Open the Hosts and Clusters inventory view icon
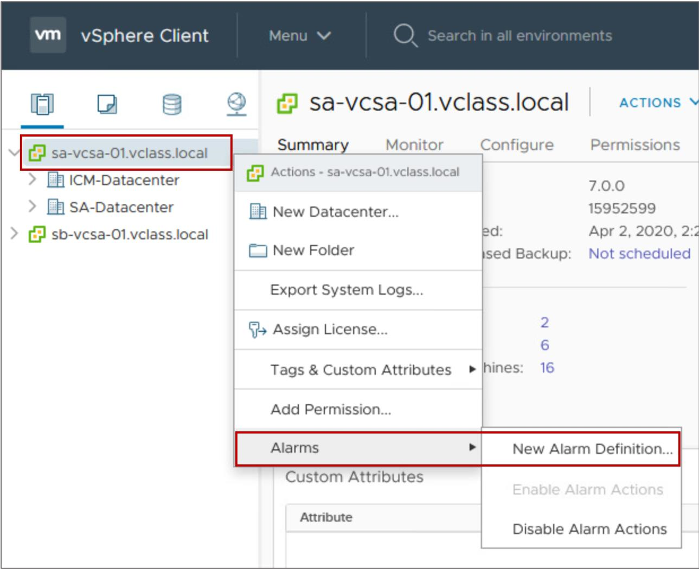This screenshot has width=699, height=569. 42,104
